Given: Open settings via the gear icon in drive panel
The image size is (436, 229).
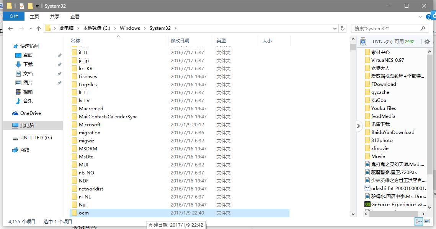Looking at the screenshot, I should [x=427, y=42].
